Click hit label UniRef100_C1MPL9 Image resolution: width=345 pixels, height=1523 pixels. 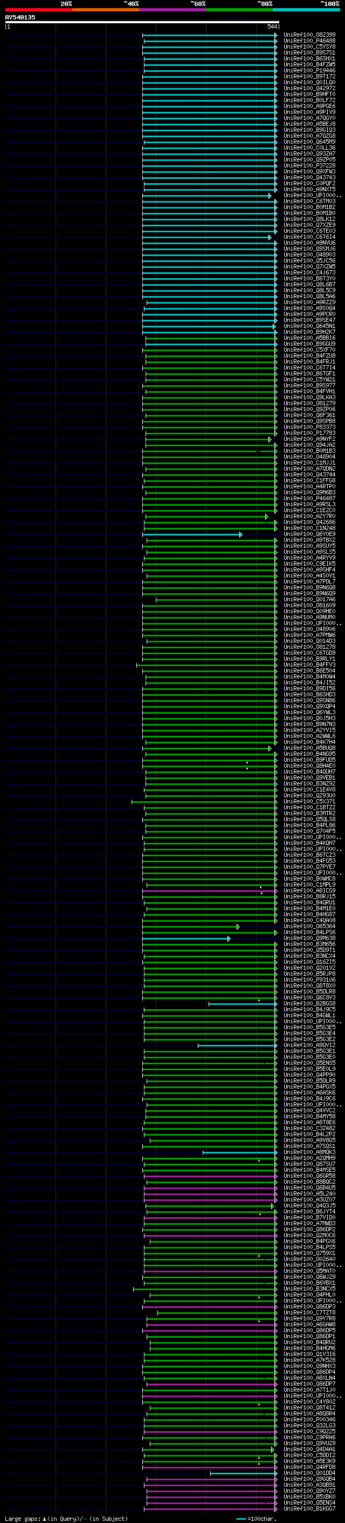309,885
